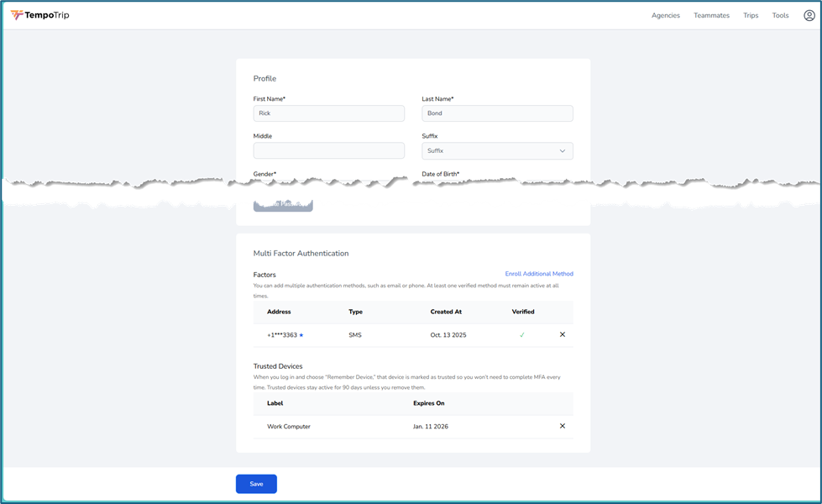The image size is (822, 504).
Task: Click the TempoTrip logo
Action: (x=40, y=15)
